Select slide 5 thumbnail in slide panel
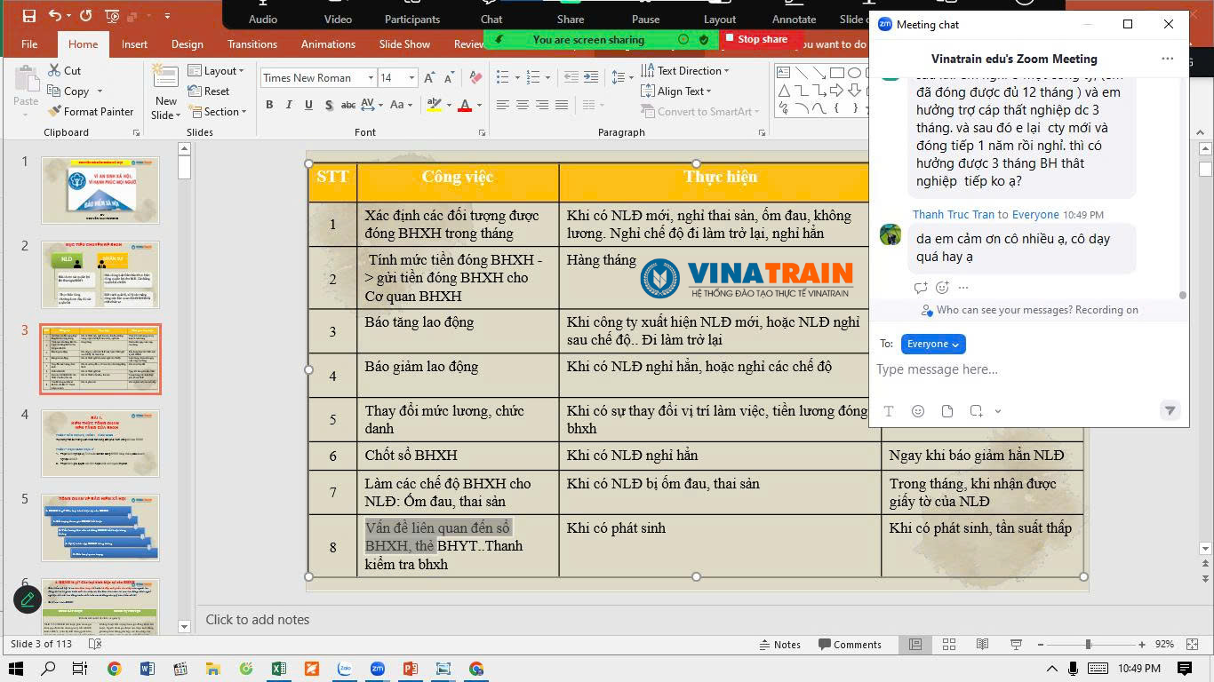Screen dimensions: 1214x682 tap(100, 527)
